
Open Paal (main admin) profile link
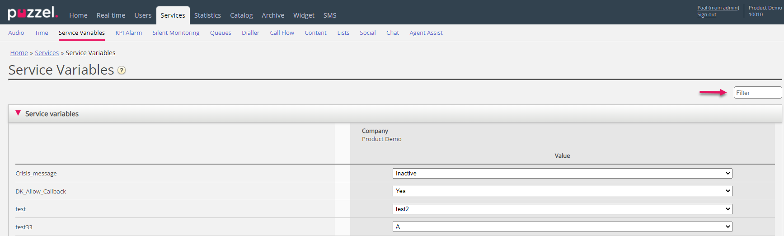[718, 8]
